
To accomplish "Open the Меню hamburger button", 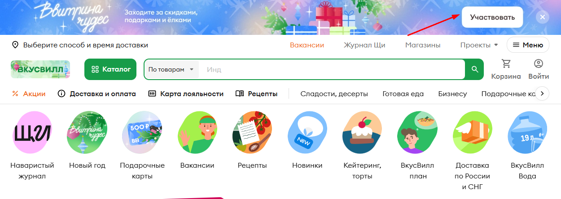I will coord(528,45).
